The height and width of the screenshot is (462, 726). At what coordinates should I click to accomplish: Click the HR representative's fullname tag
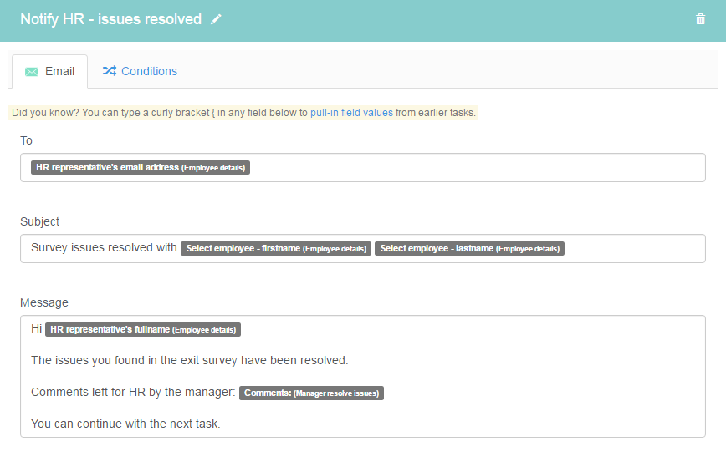[x=143, y=329]
